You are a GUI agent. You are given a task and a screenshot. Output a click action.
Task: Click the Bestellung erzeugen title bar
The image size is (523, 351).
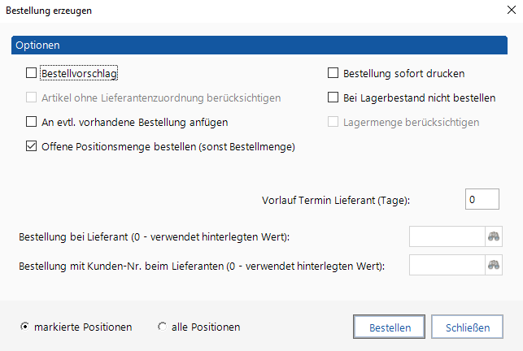pyautogui.click(x=244, y=11)
